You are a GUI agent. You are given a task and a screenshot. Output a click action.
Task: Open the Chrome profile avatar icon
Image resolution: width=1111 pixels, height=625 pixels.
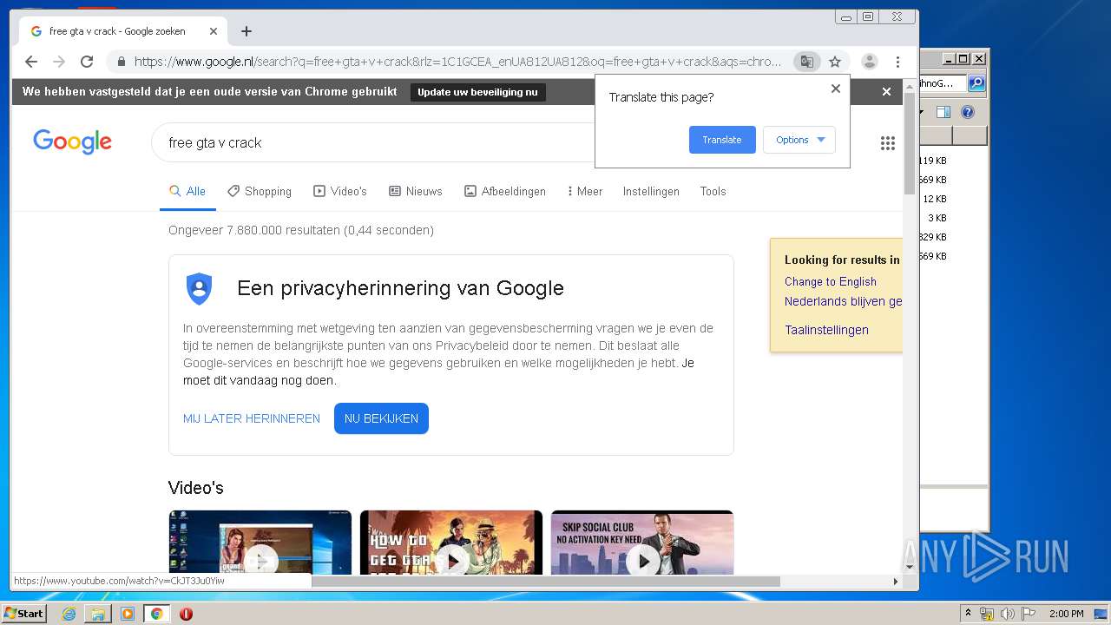[869, 62]
